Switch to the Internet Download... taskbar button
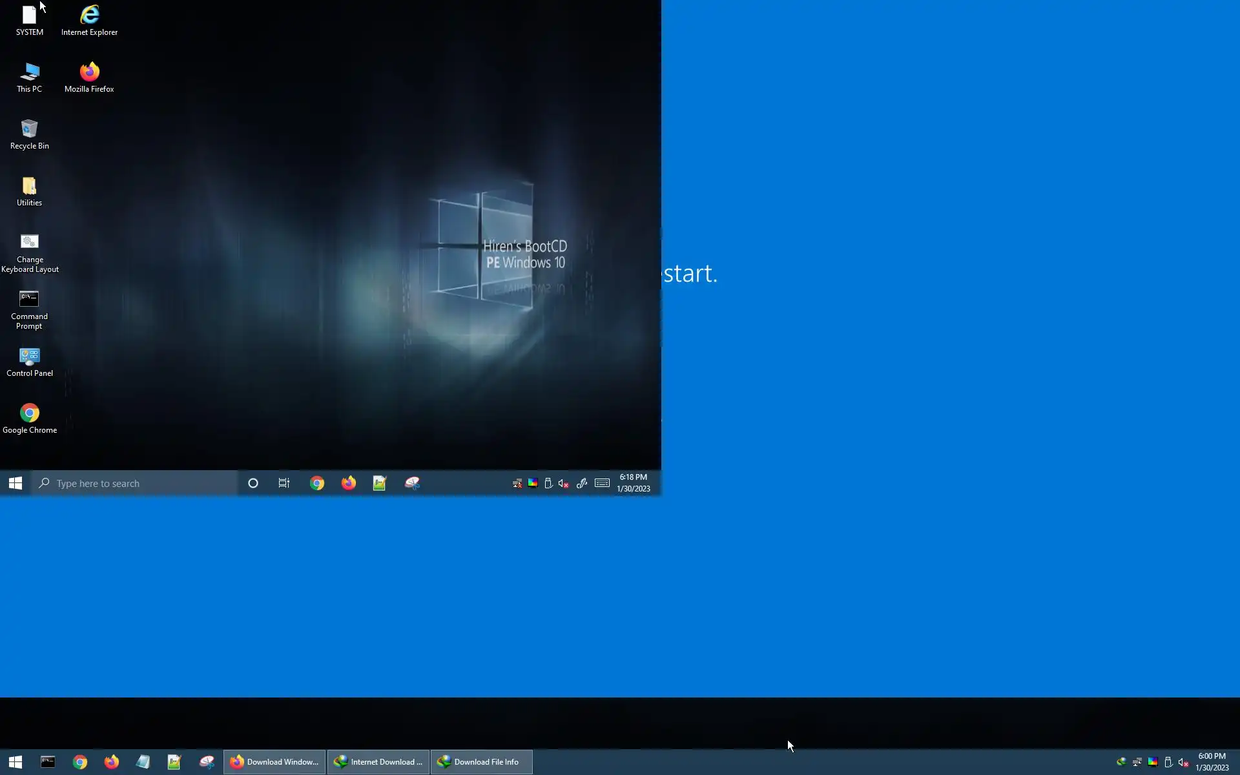Image resolution: width=1240 pixels, height=775 pixels. click(x=378, y=762)
